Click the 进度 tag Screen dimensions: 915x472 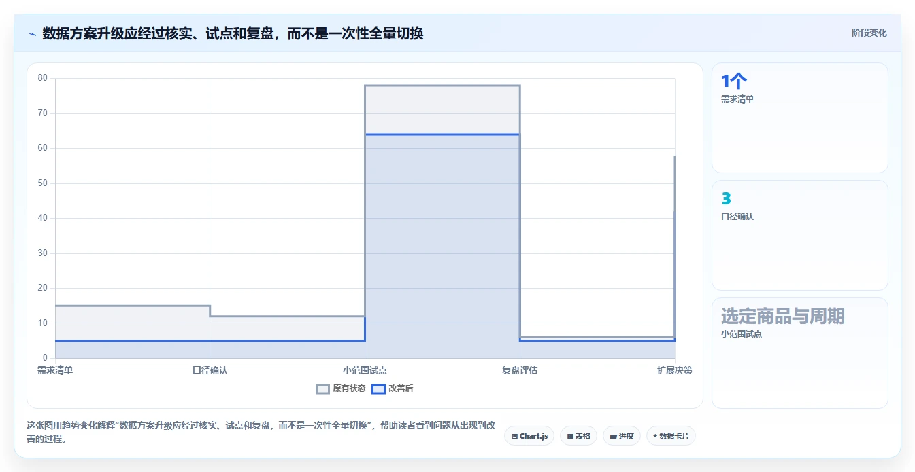coord(622,436)
